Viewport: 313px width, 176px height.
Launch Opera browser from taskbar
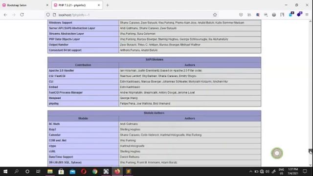(x=84, y=172)
